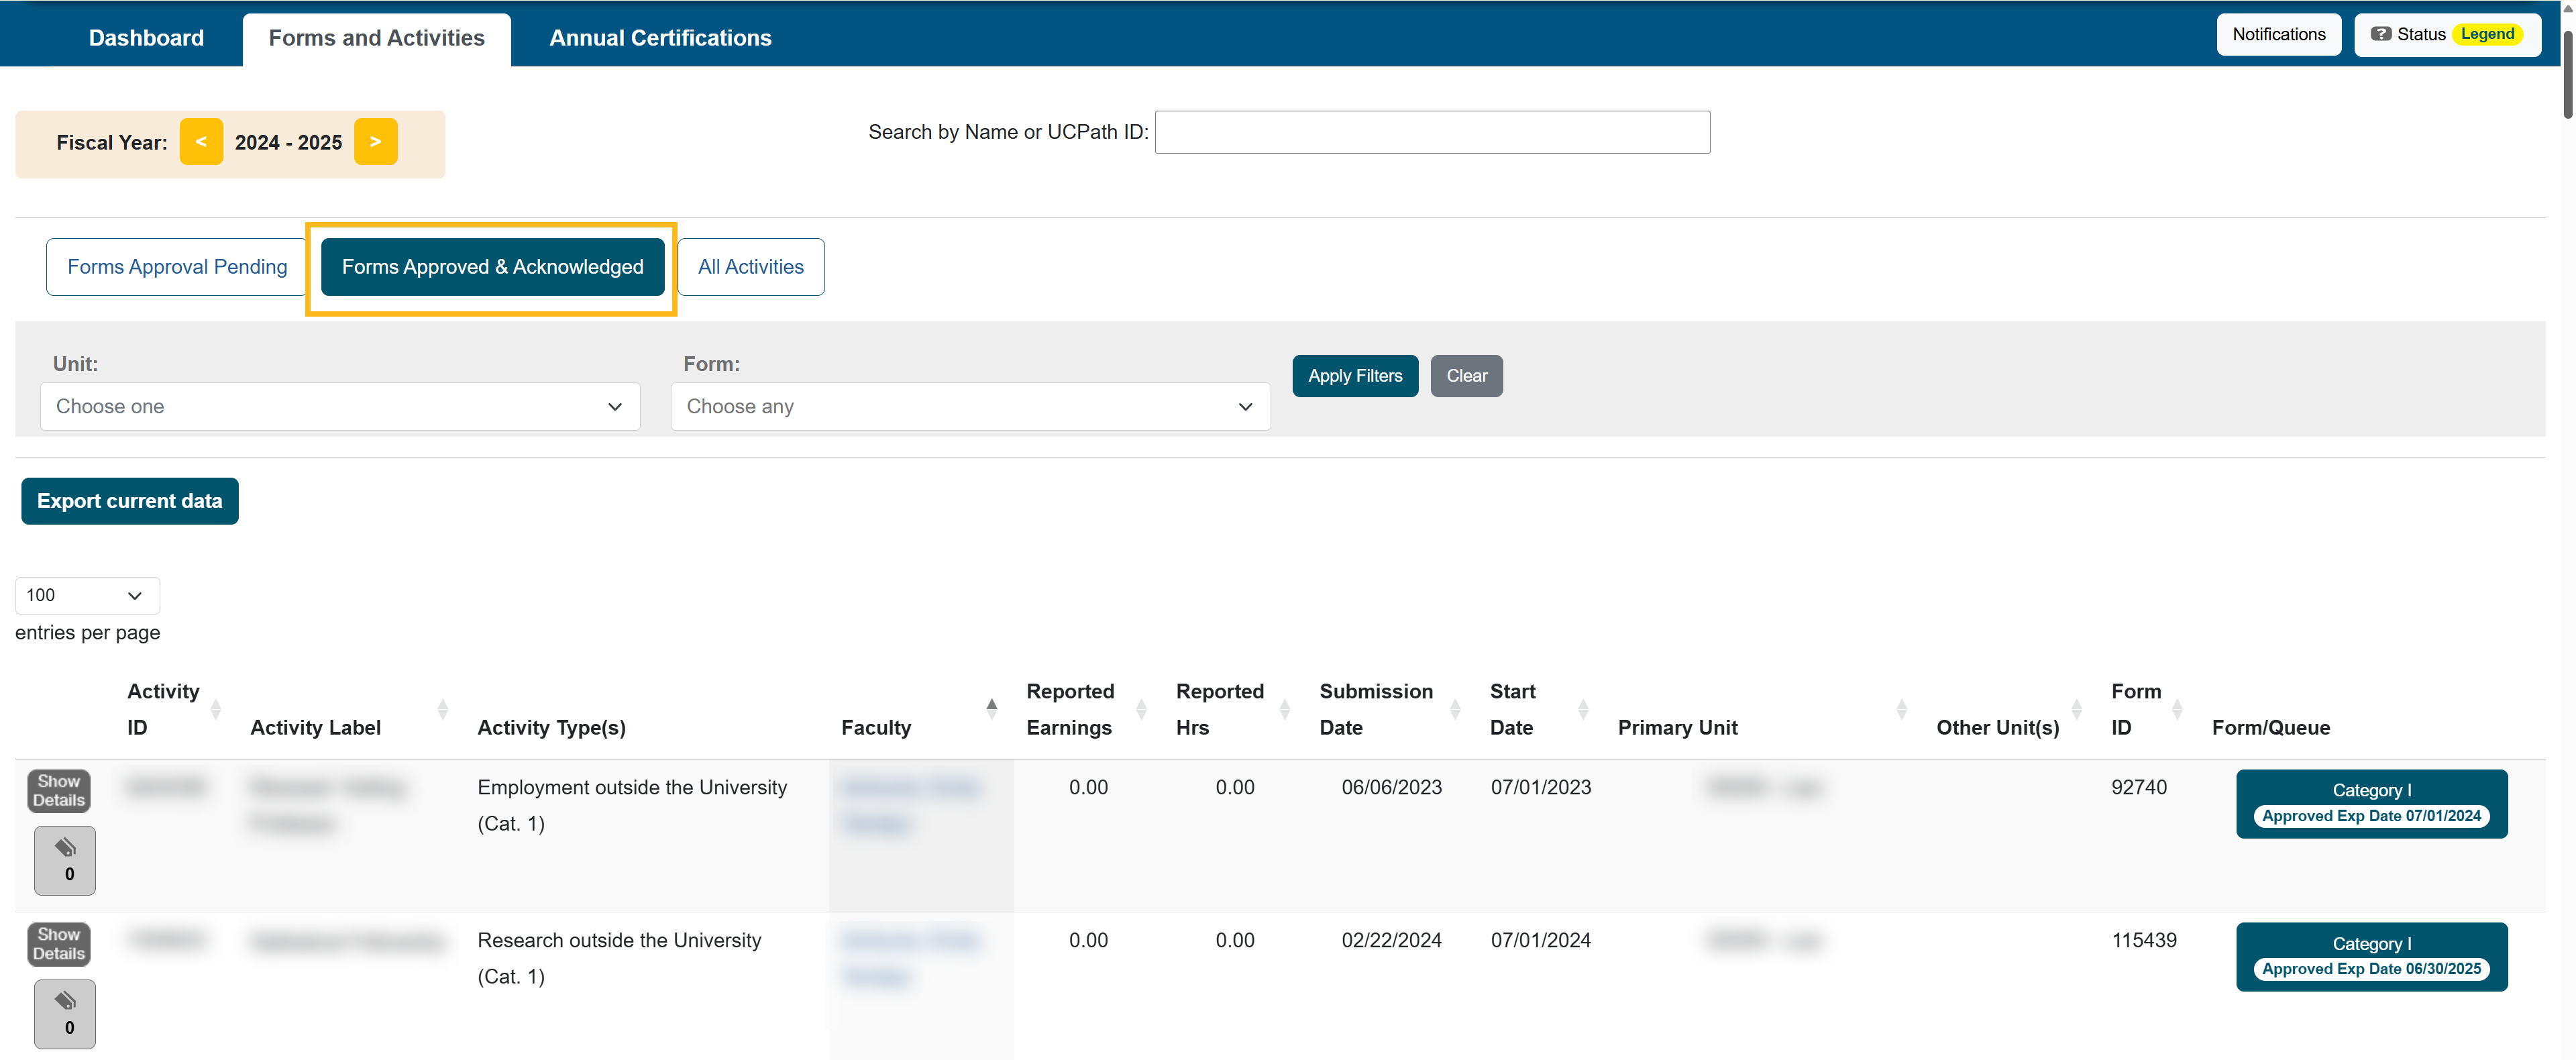The height and width of the screenshot is (1060, 2576).
Task: Sort by Submission Date column arrows
Action: tap(1455, 710)
